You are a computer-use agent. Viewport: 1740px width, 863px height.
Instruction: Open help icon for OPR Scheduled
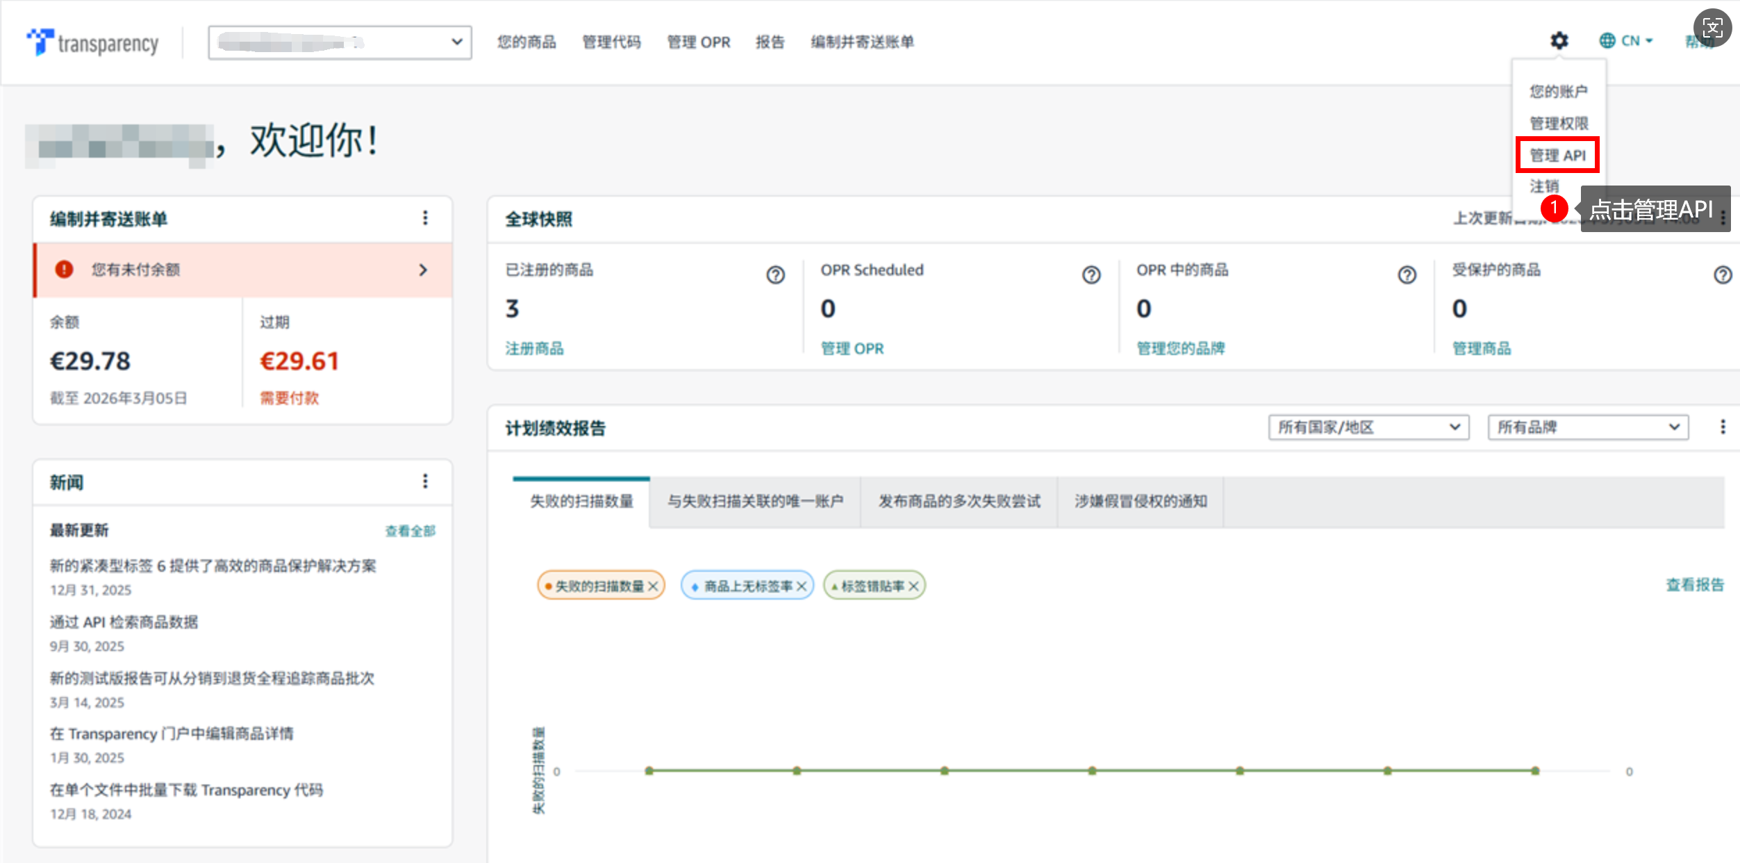(1091, 275)
